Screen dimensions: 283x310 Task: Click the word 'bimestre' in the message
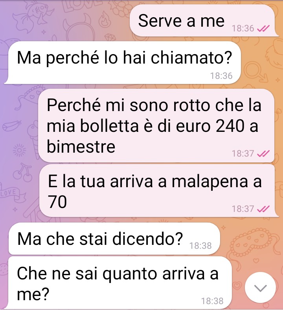(81, 146)
